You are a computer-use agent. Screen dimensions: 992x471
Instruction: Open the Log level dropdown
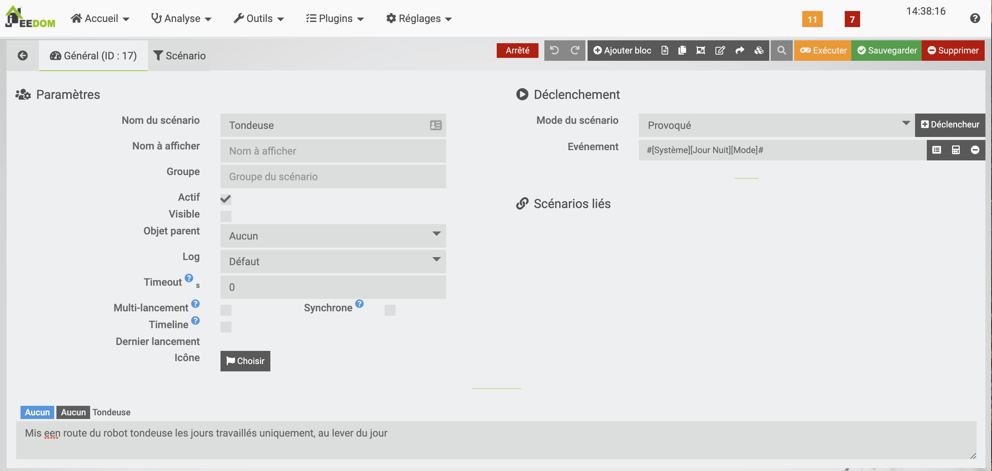click(x=333, y=262)
